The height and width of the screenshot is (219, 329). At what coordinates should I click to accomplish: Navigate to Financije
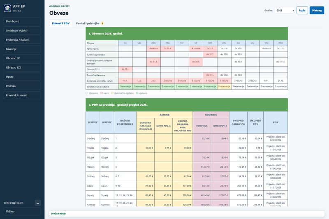click(22, 49)
